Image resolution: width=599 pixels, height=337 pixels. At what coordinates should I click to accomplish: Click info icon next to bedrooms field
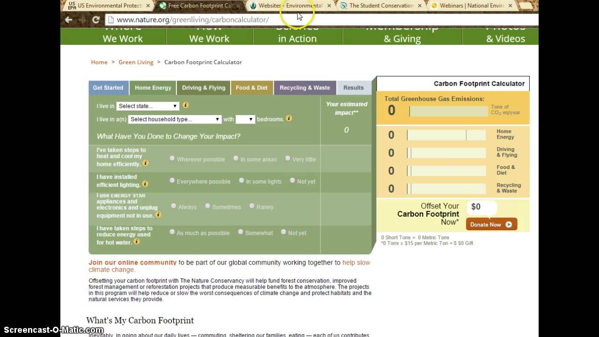point(289,118)
